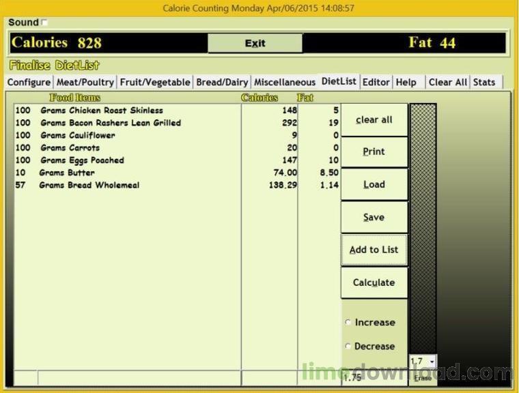This screenshot has width=519, height=393.
Task: Open the Meat/Poultry tab
Action: (85, 83)
